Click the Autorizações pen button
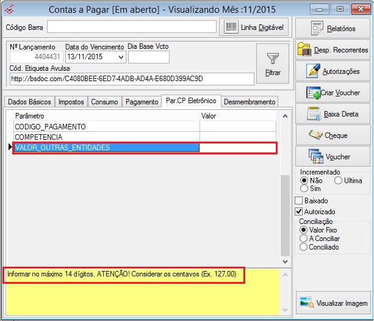The image size is (374, 321). (333, 71)
